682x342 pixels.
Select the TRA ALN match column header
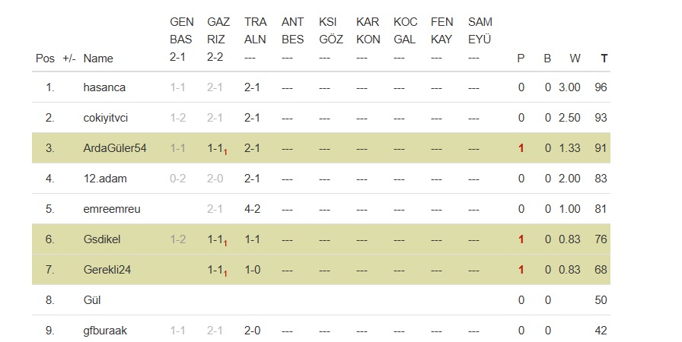255,30
